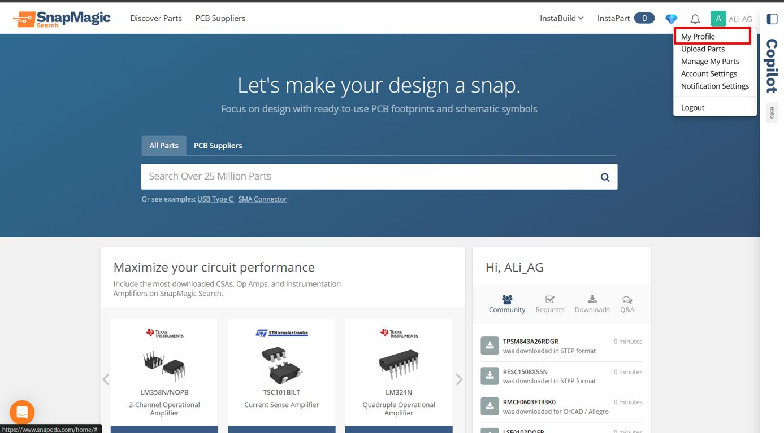Open the LM324N part card image

(x=399, y=364)
